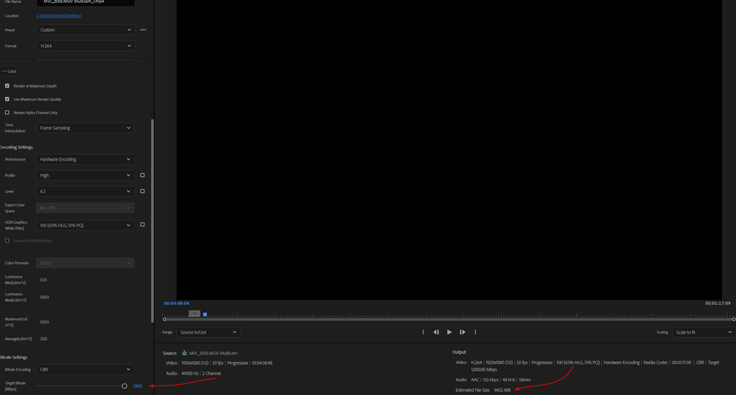Open the HDR Graphics White dropdown
The width and height of the screenshot is (736, 395).
coord(85,225)
